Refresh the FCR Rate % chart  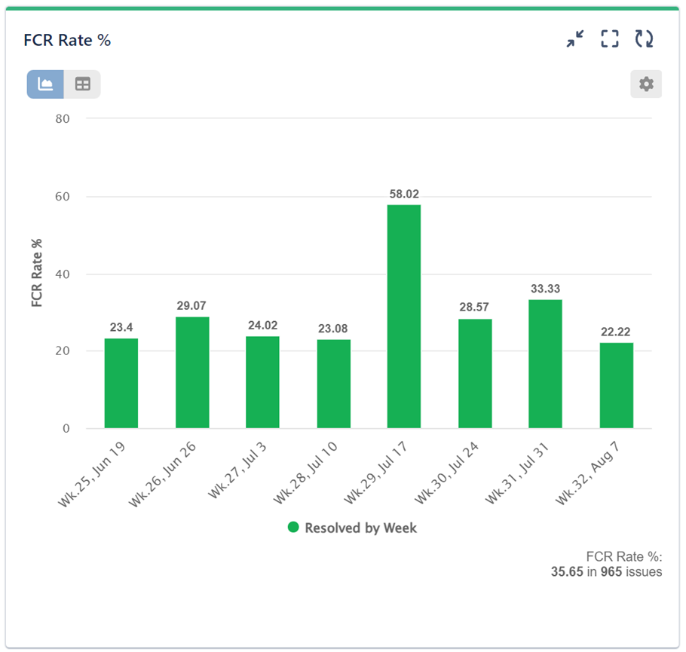tap(644, 39)
